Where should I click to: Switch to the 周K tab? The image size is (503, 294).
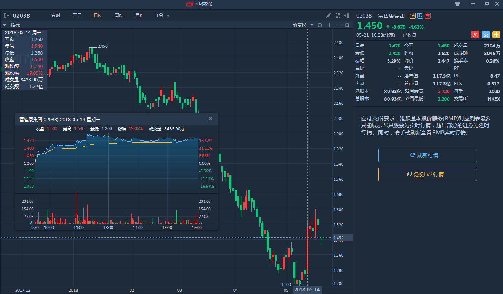[x=118, y=16]
